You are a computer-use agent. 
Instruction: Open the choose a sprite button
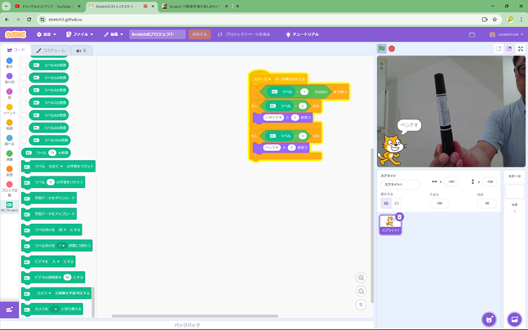489,319
